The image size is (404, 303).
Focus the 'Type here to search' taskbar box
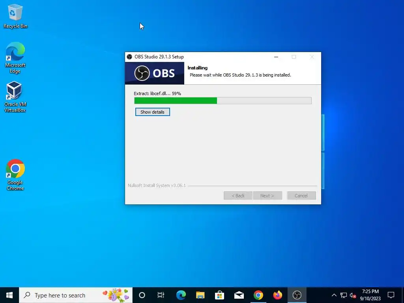click(76, 295)
